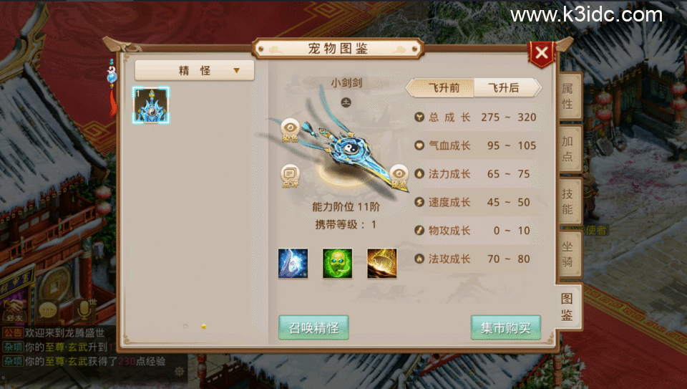687x389 pixels.
Task: Select the golden slash skill icon
Action: pyautogui.click(x=381, y=264)
